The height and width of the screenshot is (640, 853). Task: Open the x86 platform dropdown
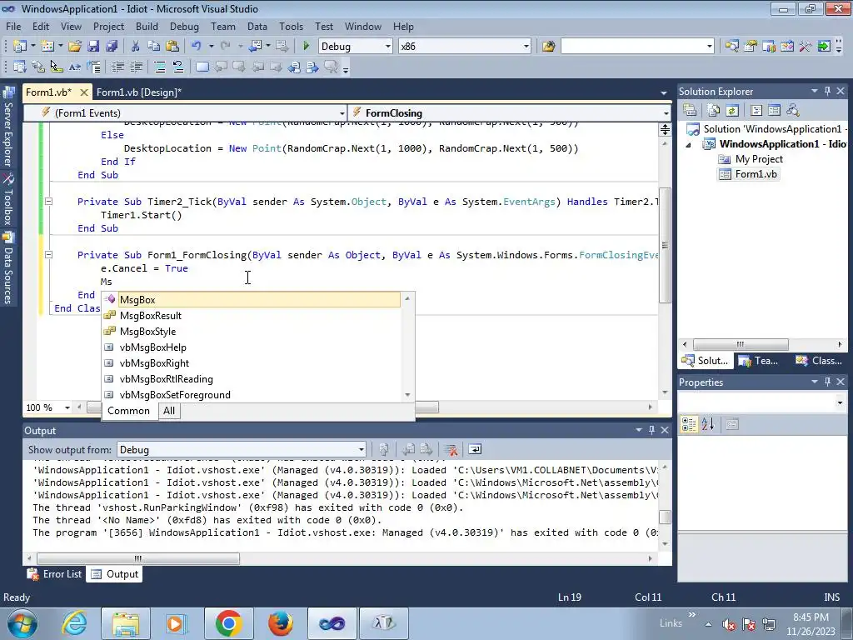[526, 47]
